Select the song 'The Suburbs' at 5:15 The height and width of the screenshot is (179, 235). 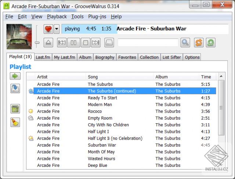click(122, 84)
